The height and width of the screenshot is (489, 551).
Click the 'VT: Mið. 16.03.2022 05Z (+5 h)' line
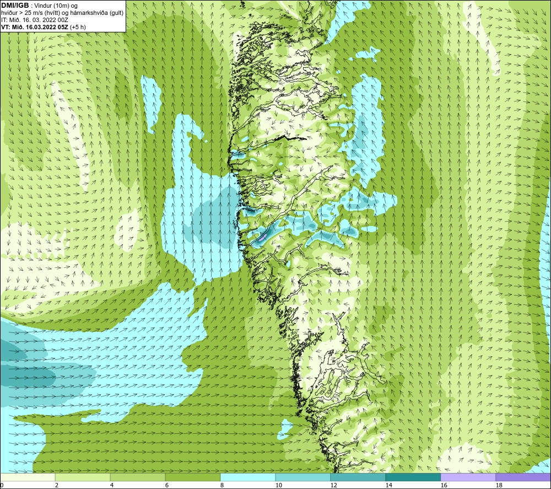point(44,27)
